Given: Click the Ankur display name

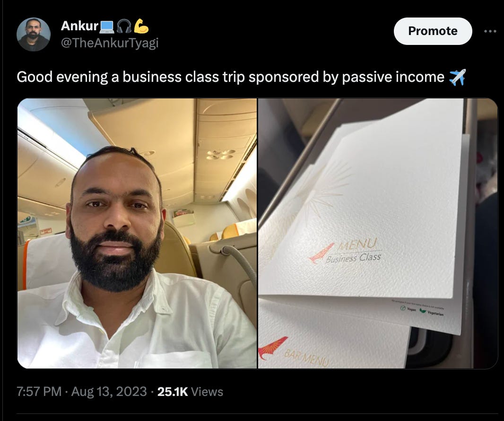Looking at the screenshot, I should tap(79, 26).
